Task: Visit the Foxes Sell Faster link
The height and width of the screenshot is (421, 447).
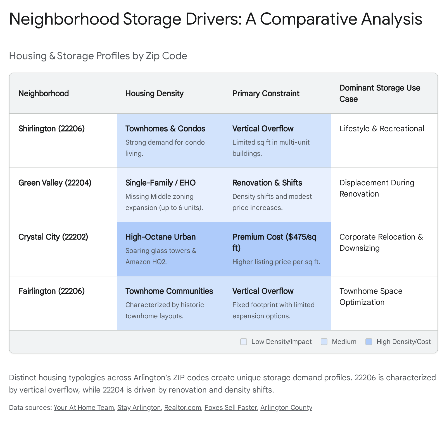Action: coord(230,408)
